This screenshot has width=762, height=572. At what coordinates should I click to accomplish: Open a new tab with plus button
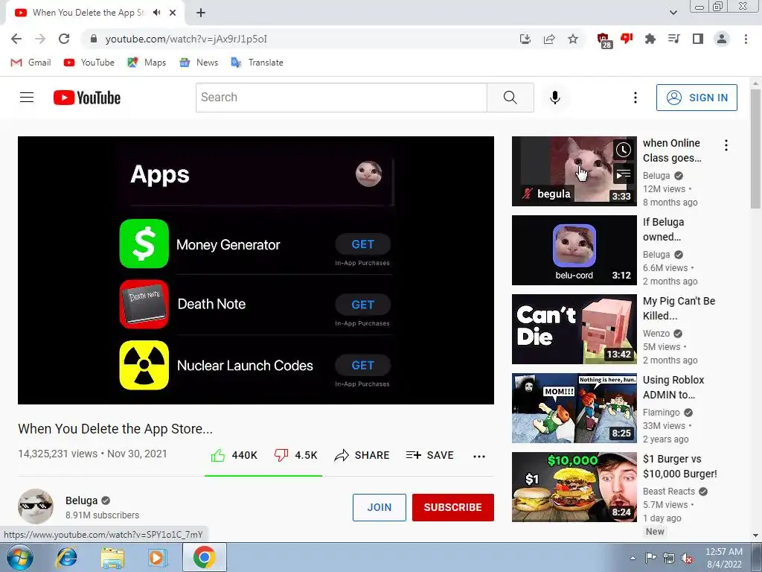coord(201,13)
